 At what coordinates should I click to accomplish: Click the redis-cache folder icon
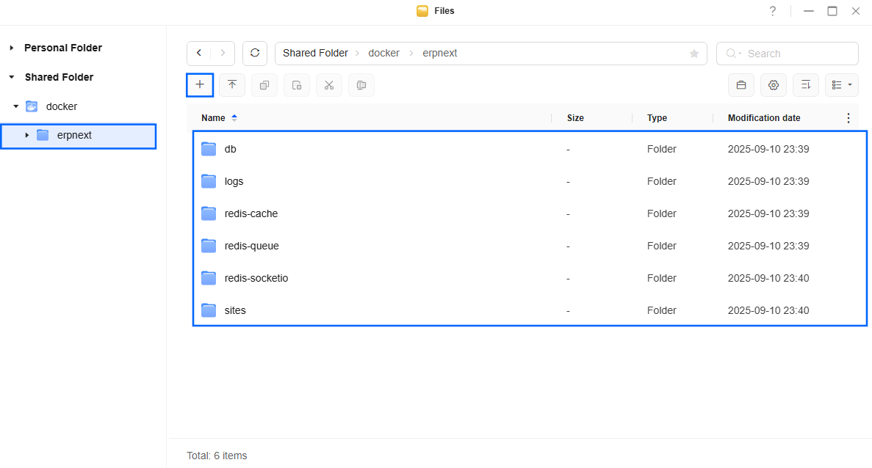(x=209, y=213)
